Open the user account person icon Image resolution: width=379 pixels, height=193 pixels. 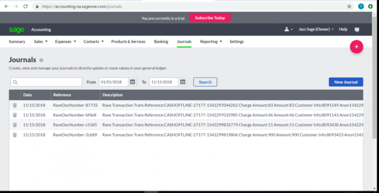click(288, 29)
